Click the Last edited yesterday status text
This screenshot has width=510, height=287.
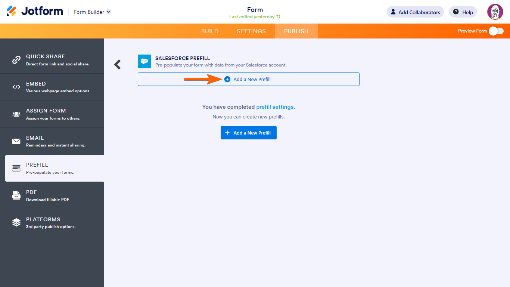pyautogui.click(x=252, y=17)
